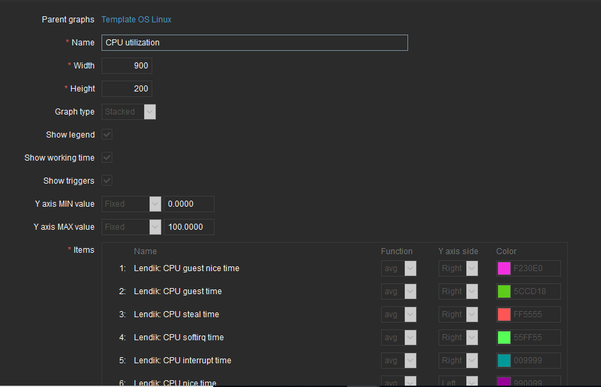This screenshot has width=601, height=387.
Task: Click the Height input field
Action: click(x=127, y=89)
